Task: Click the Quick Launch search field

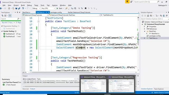Action: (x=147, y=2)
